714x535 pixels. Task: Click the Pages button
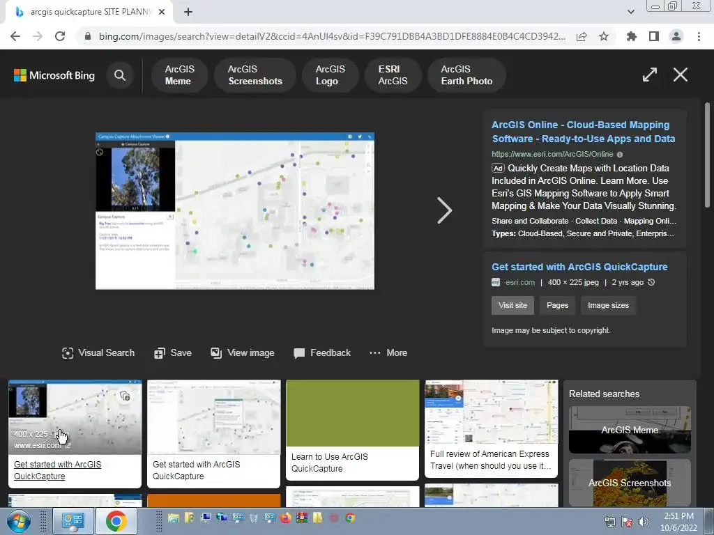coord(557,305)
